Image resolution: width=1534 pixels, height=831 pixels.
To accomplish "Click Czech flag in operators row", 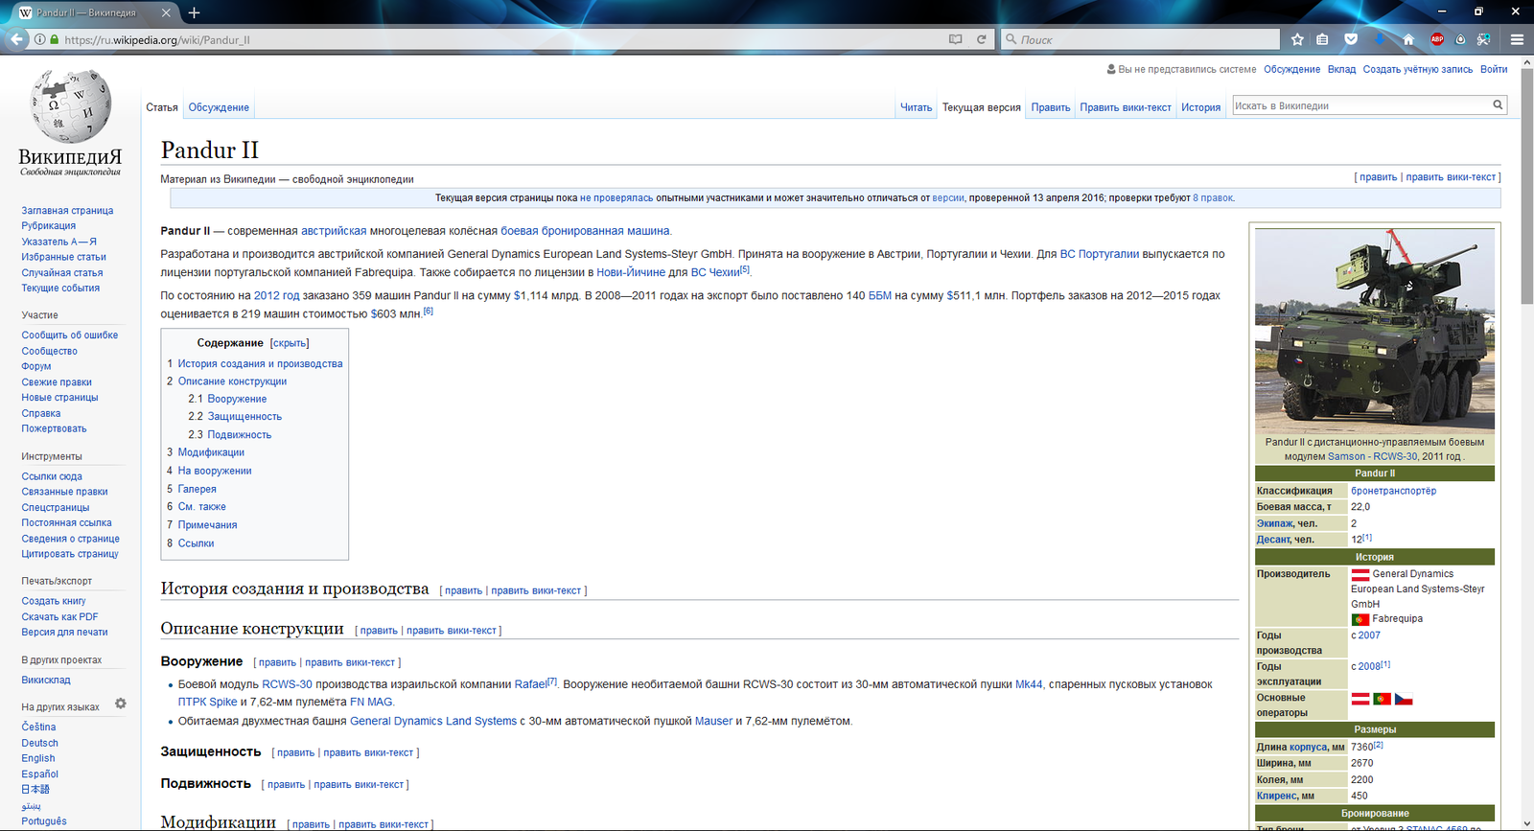I will tap(1403, 699).
